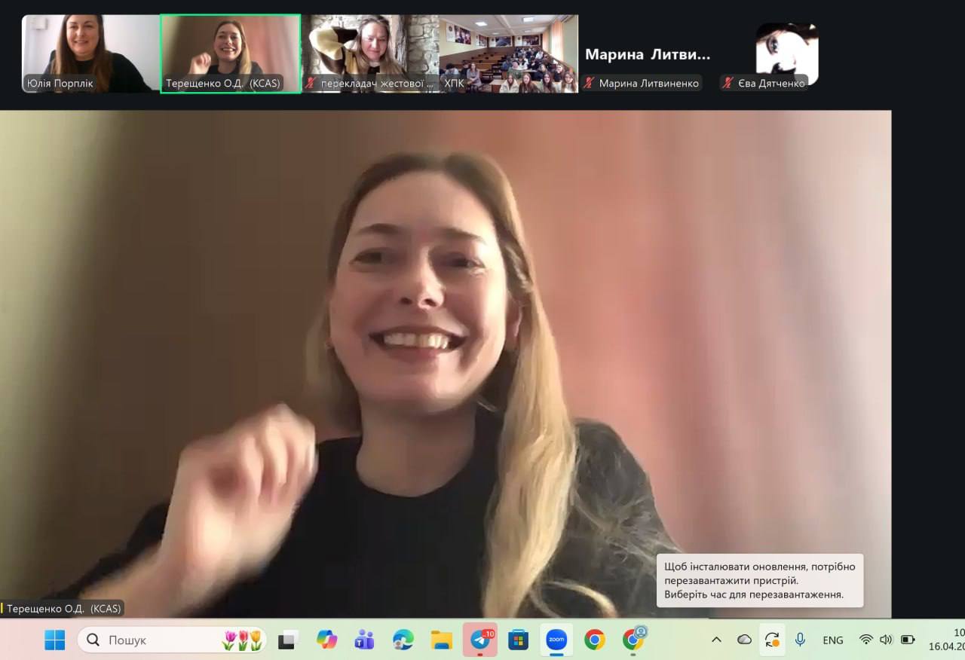Click the OneDrive cloud tray icon
This screenshot has height=660, width=965.
tap(744, 640)
